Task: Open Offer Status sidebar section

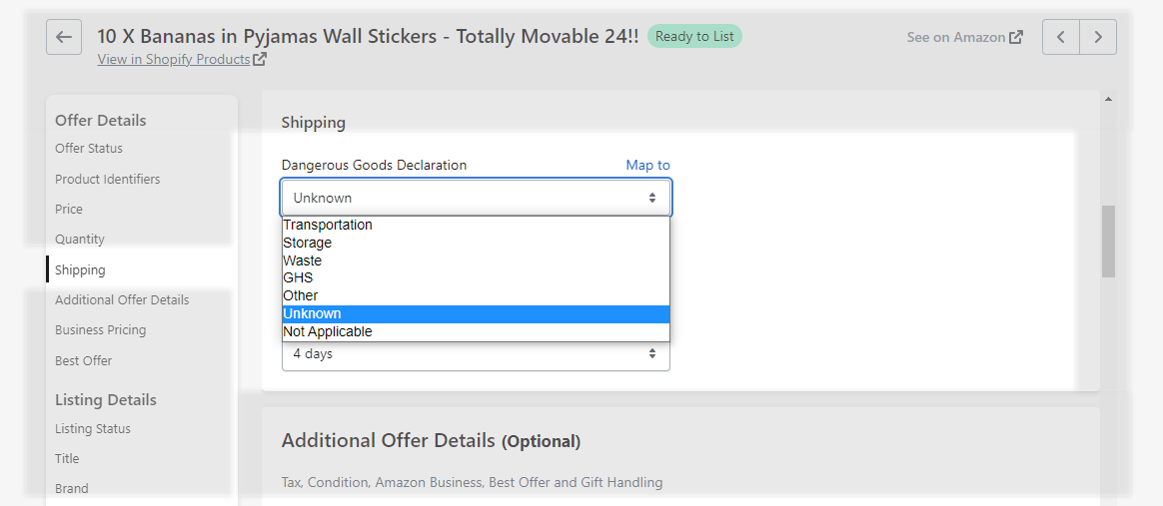Action: tap(89, 148)
